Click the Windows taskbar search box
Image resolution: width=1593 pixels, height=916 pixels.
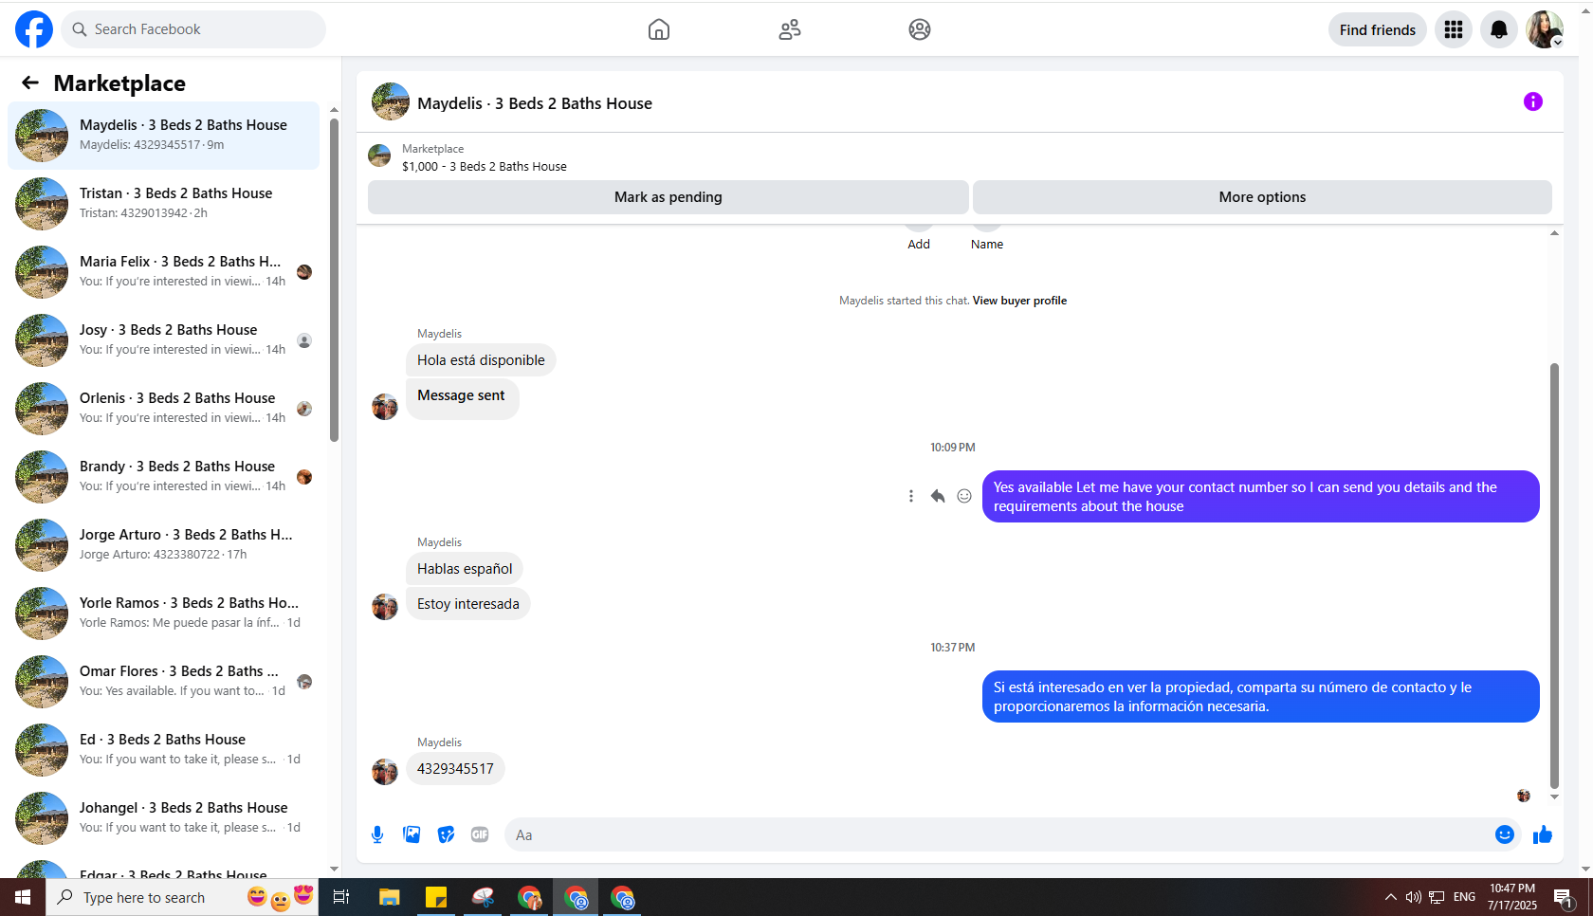pos(182,897)
